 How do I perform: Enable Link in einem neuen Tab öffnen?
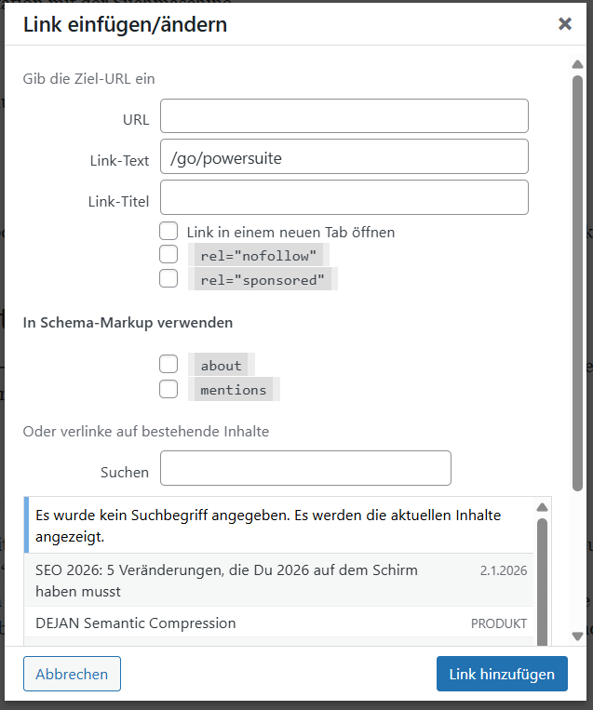(168, 231)
